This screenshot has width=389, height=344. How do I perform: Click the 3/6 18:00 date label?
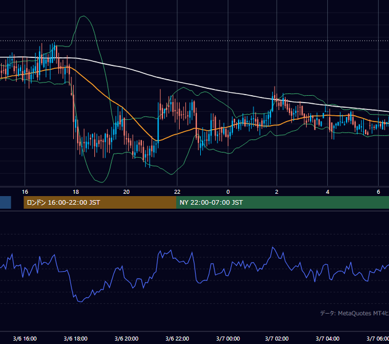coord(76,338)
